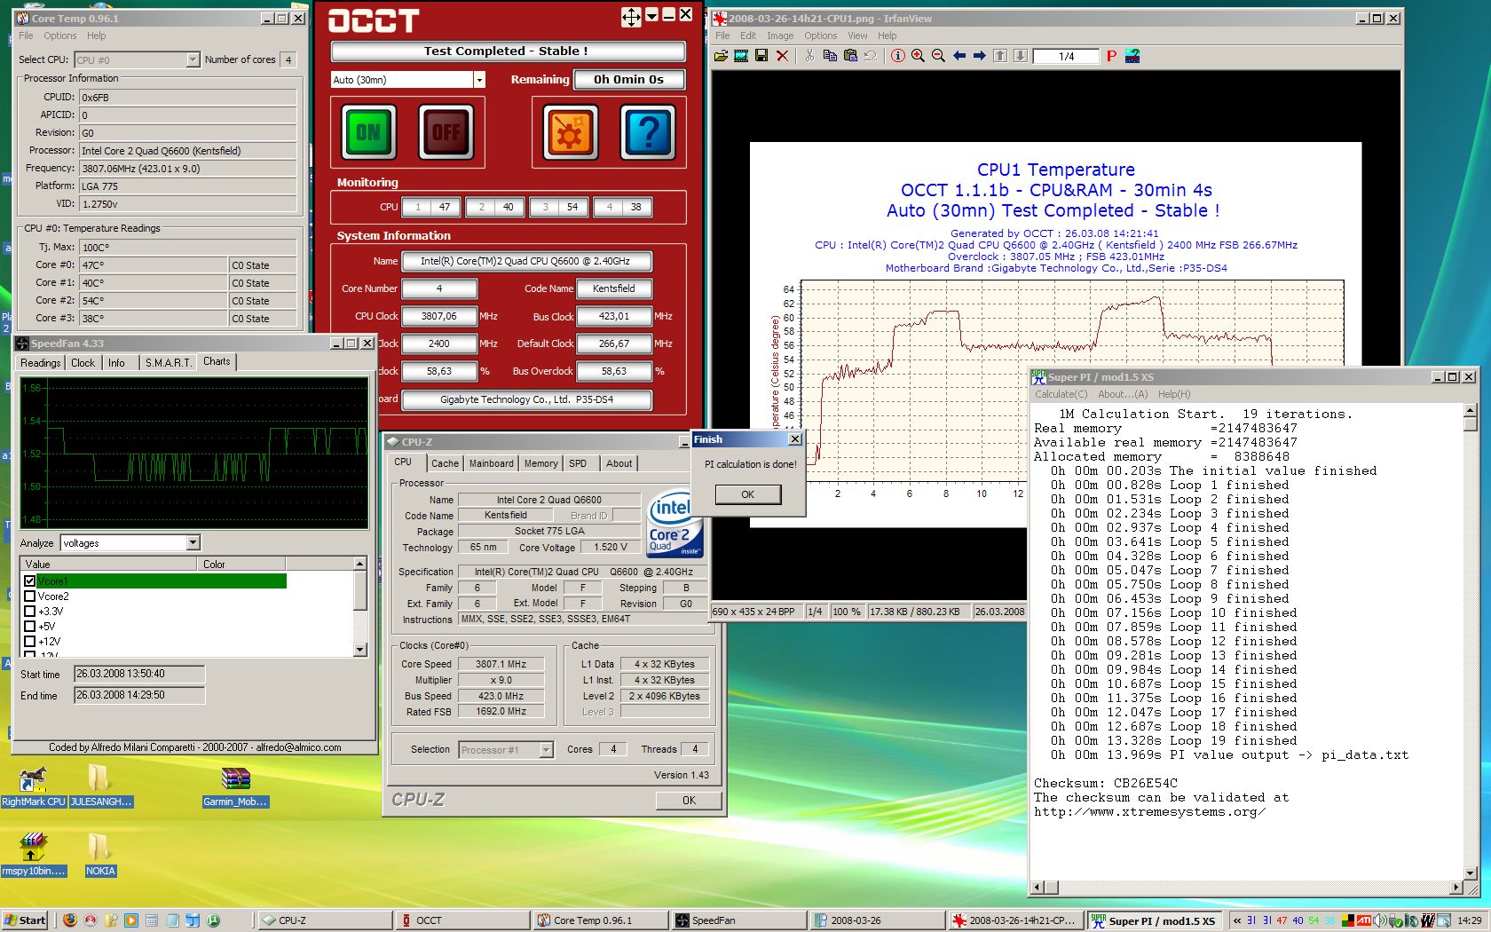This screenshot has width=1491, height=932.
Task: Click SpeedFan Start time field
Action: 139,675
